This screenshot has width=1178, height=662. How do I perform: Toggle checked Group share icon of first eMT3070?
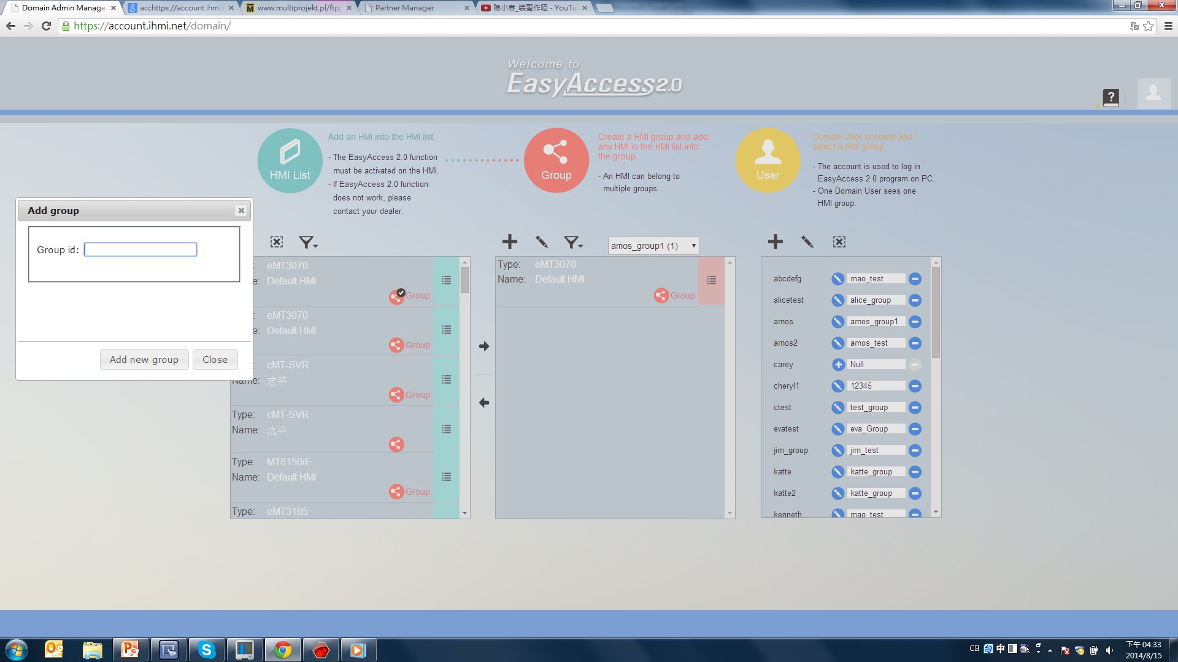(x=396, y=297)
